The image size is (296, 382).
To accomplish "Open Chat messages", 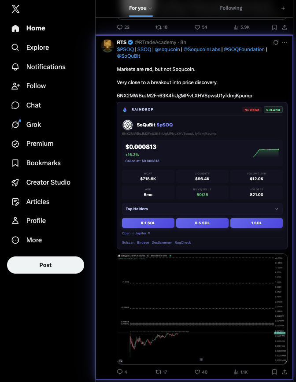I will [x=26, y=105].
